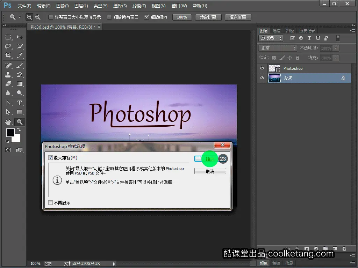Open the 不透明度 dropdown arrow
This screenshot has width=358, height=268.
336,48
